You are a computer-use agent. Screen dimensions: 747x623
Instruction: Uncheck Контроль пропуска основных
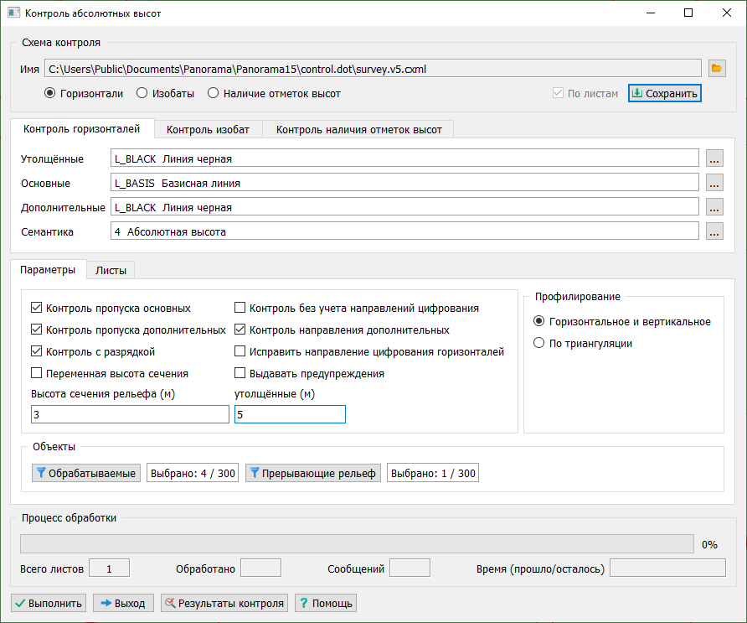click(37, 308)
